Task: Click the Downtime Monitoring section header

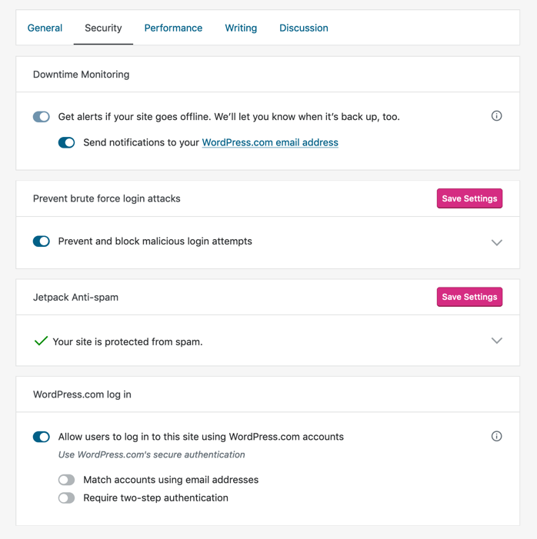Action: [81, 75]
